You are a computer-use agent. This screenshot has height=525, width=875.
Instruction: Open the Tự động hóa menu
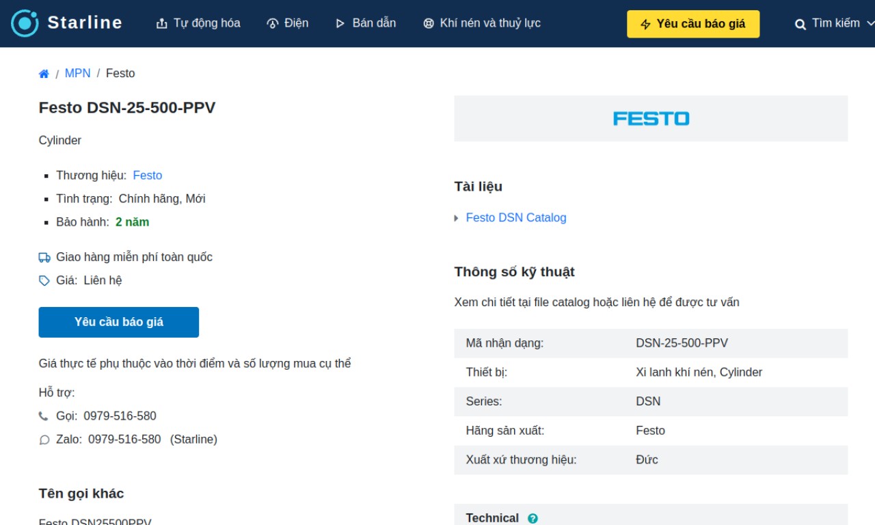click(x=198, y=23)
